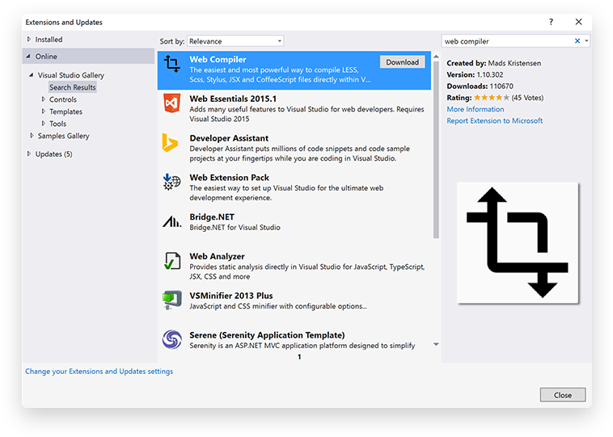Click the large Web Compiler preview image
613x437 pixels.
pos(518,242)
